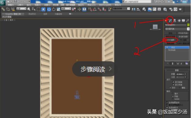Select the Patch output radio button

click(173, 94)
